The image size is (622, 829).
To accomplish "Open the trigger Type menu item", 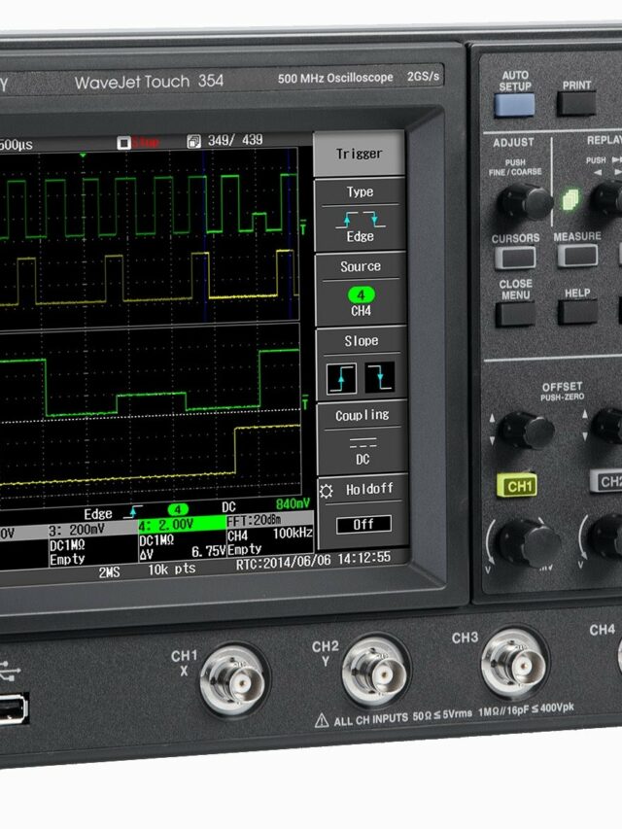I will (x=360, y=215).
